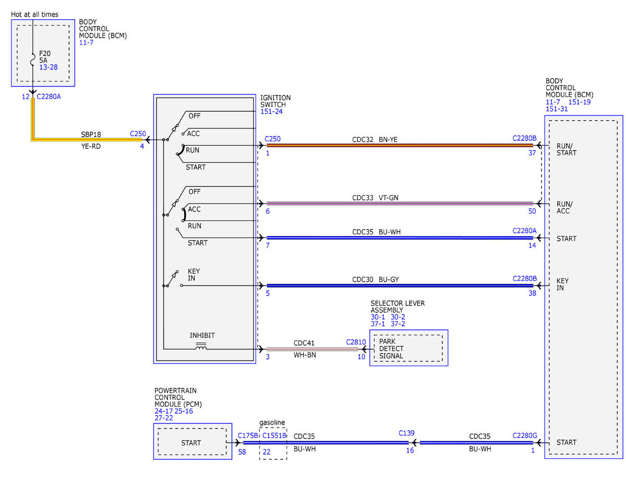
Task: Click the C139 connector label
Action: 406,433
